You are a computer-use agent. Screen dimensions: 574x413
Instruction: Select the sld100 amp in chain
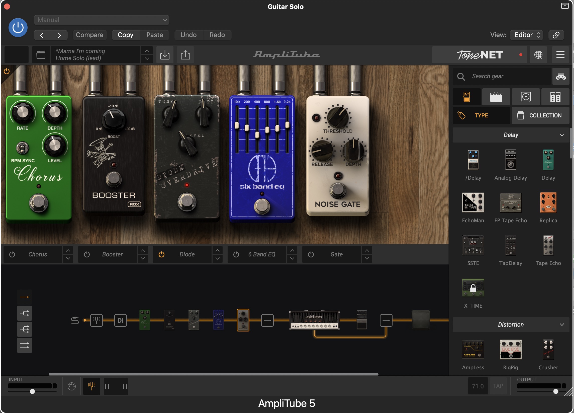tap(314, 320)
